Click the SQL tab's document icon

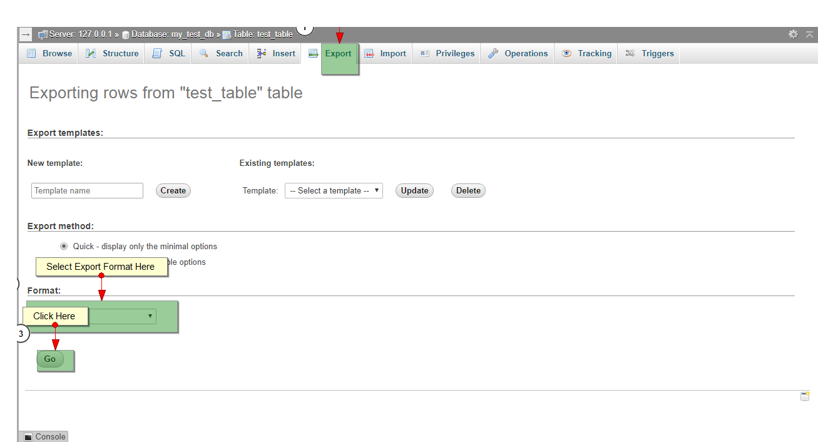[157, 53]
